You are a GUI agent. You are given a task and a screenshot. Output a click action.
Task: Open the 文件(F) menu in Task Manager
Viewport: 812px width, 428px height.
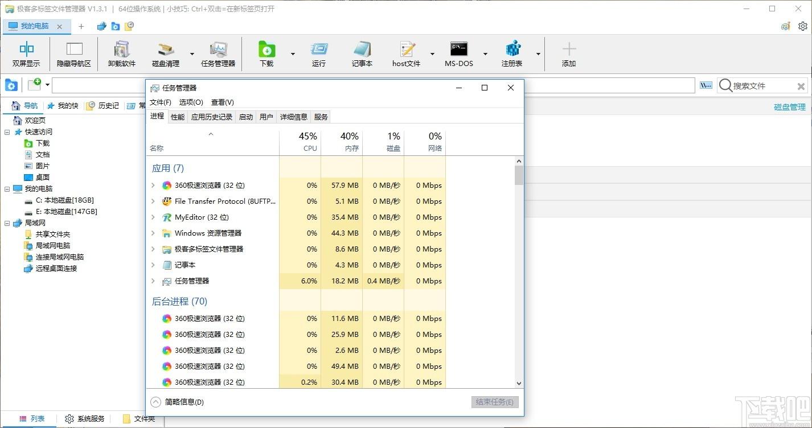tap(161, 102)
